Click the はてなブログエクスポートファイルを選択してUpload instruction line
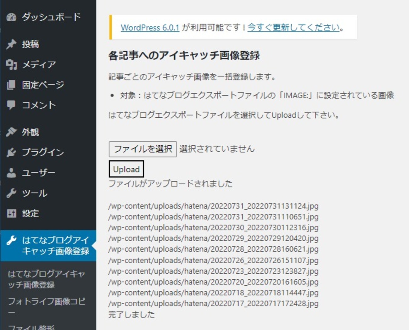The height and width of the screenshot is (330, 409). coord(224,115)
